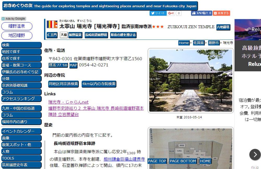This screenshot has width=261, height=169.
Task: Click the Buddhist flag icon beside temple name
Action: pos(52,24)
